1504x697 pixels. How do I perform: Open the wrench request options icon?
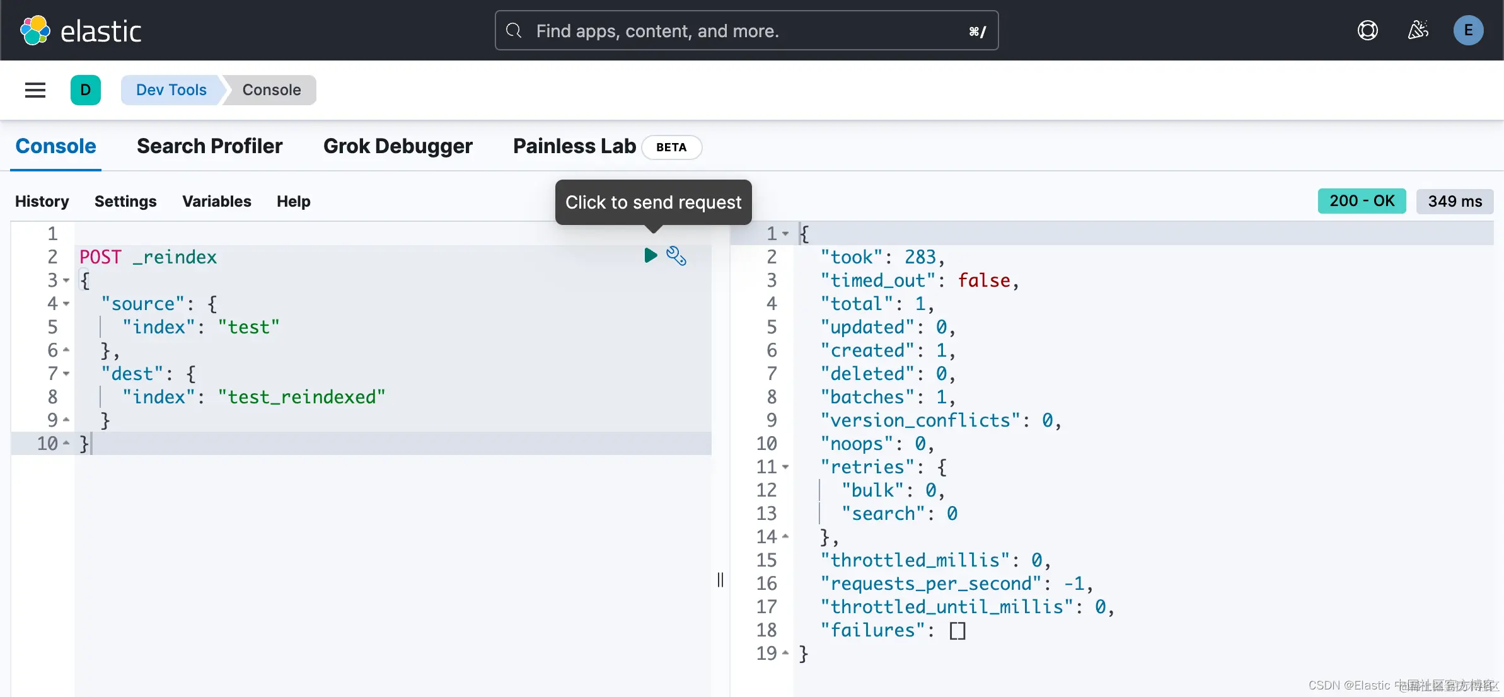[676, 256]
